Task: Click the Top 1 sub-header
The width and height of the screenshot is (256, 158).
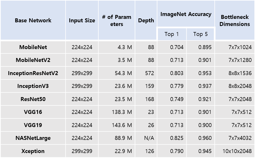Action: [x=172, y=34]
